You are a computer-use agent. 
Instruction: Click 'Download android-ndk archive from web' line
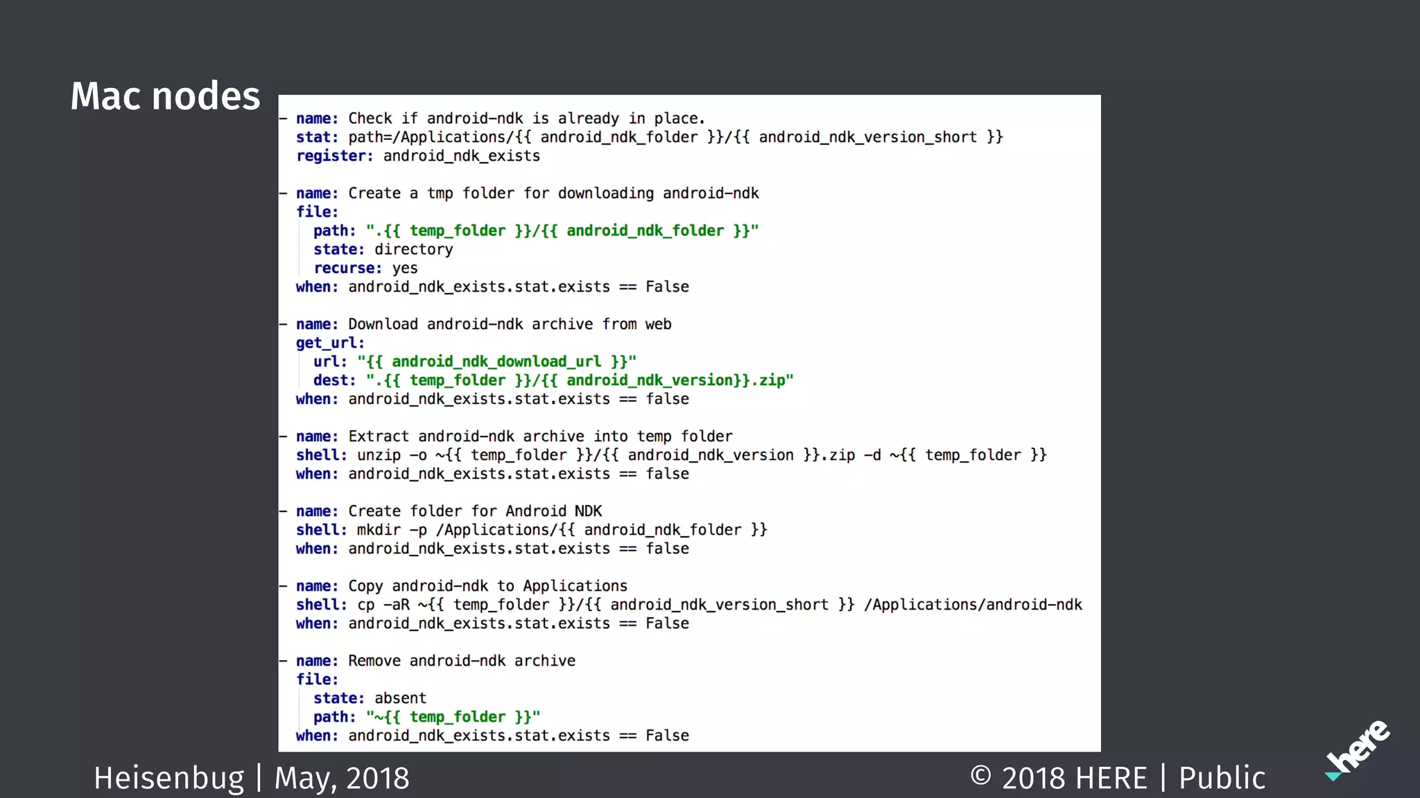476,324
